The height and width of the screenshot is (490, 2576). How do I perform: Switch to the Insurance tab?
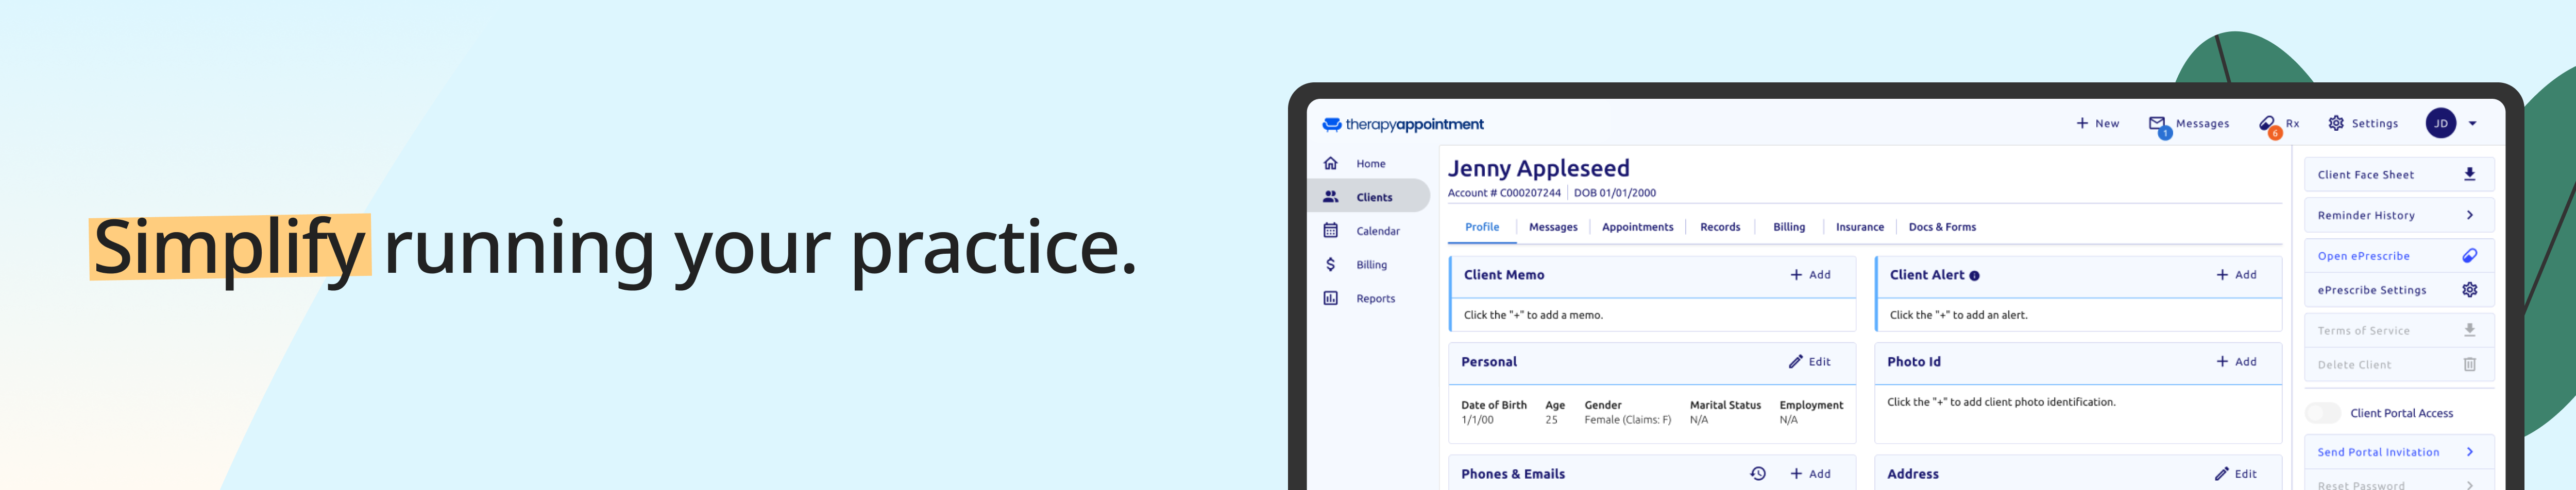(x=1859, y=227)
